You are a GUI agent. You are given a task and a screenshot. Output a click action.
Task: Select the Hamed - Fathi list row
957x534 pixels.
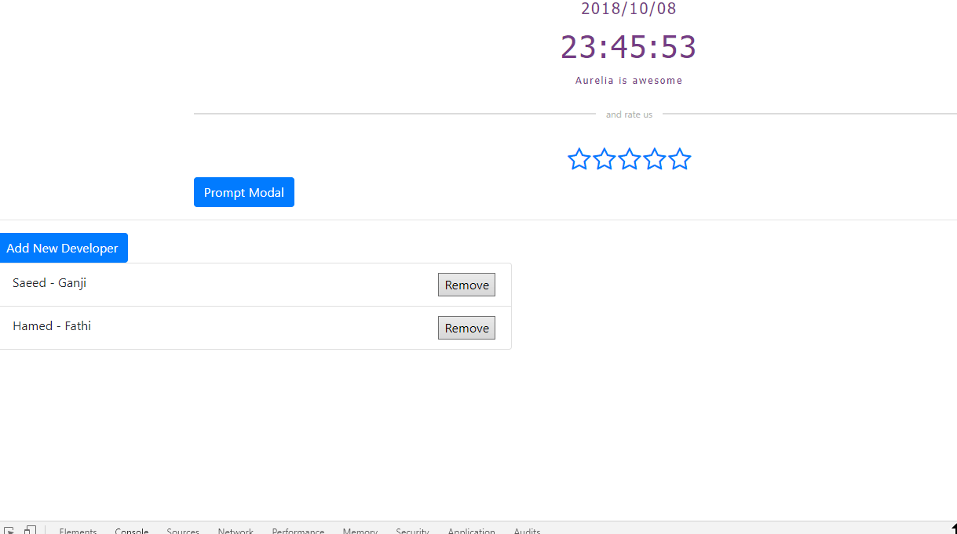pos(255,328)
